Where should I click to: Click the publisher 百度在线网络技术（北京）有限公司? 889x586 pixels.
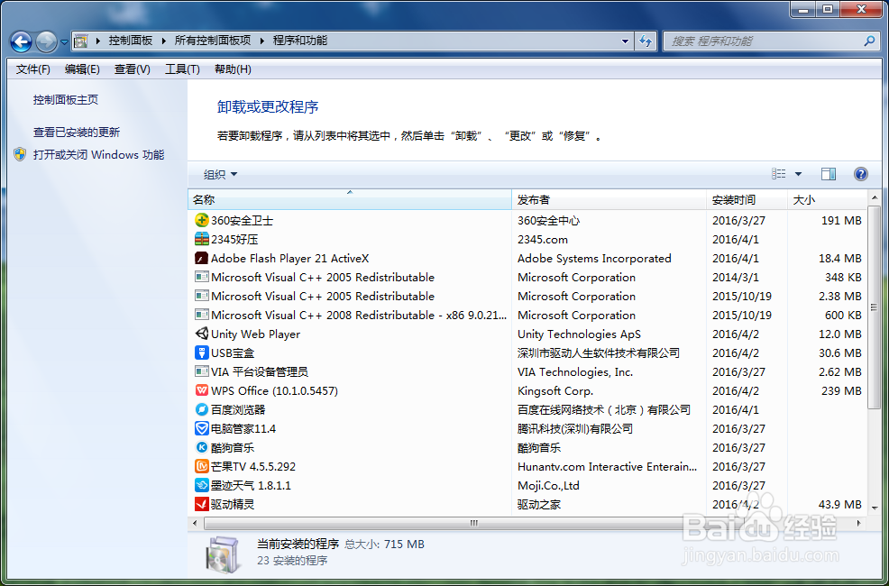tap(604, 409)
